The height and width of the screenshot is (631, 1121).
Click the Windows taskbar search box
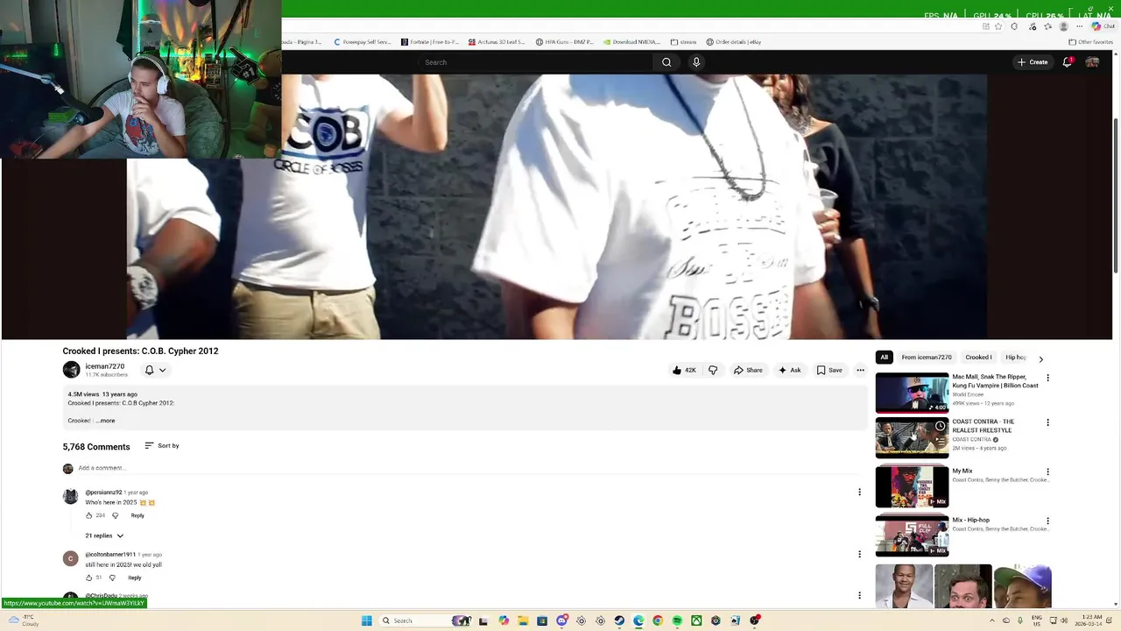(425, 620)
